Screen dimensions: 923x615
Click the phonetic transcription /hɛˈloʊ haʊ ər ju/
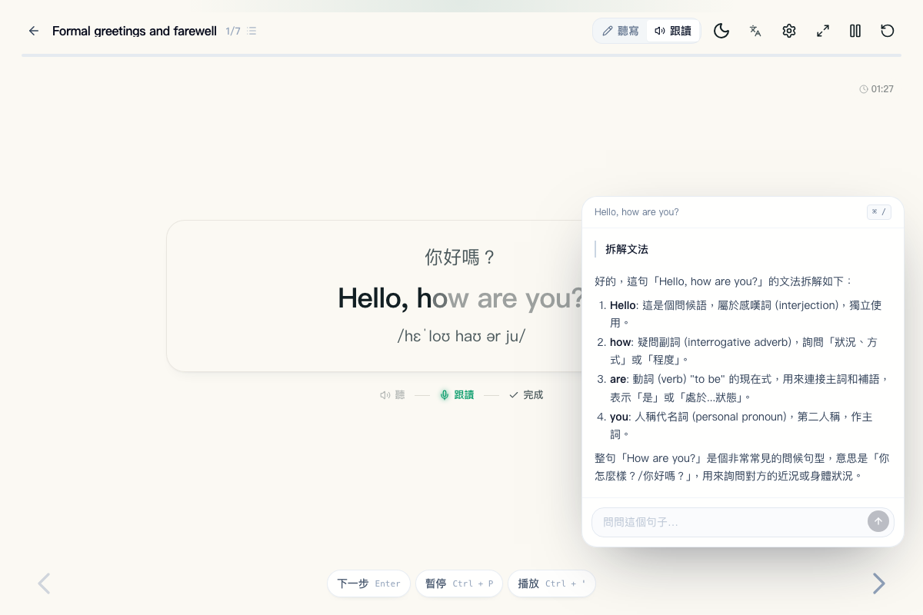click(x=461, y=336)
